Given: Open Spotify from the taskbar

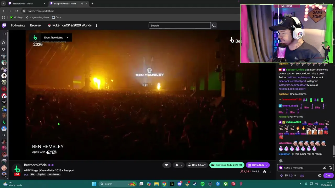Looking at the screenshot, I should pyautogui.click(x=203, y=184).
